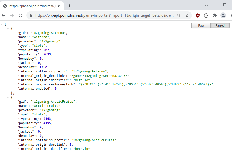Open the profile avatar menu
The image size is (232, 150).
tap(223, 15)
